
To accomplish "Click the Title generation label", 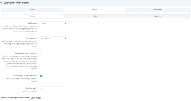I will pyautogui.click(x=32, y=38).
